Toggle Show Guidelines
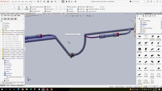This screenshot has height=91, width=162. [72, 7]
